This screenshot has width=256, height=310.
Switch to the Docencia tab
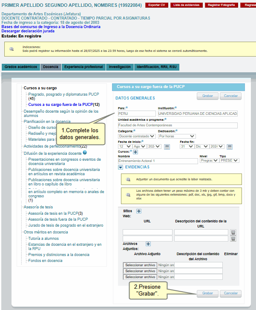coord(51,67)
